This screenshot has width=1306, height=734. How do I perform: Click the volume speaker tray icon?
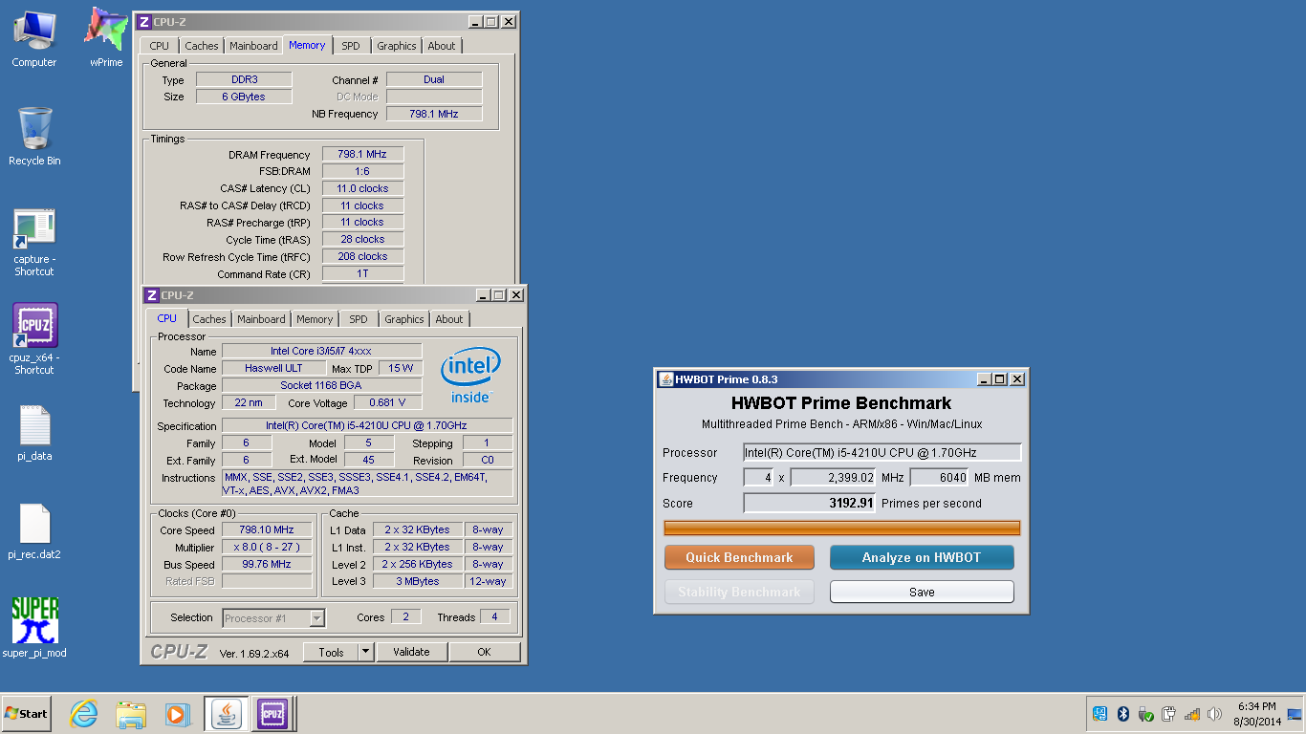(1214, 714)
